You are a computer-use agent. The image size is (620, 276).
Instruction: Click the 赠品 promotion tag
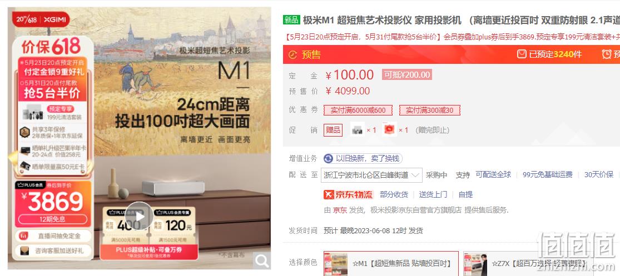(x=333, y=130)
